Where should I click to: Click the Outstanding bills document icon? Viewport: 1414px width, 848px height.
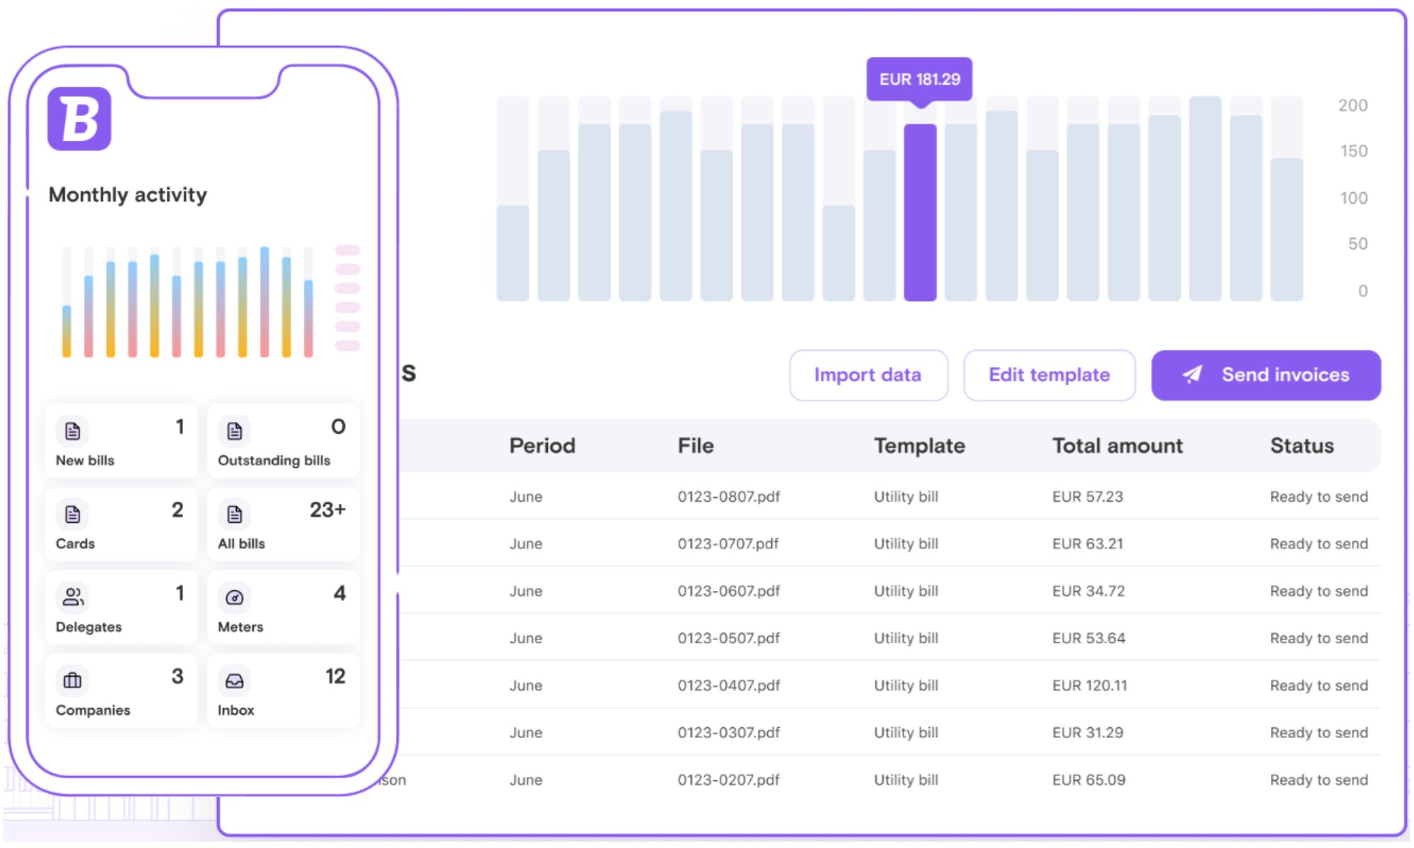pos(235,430)
